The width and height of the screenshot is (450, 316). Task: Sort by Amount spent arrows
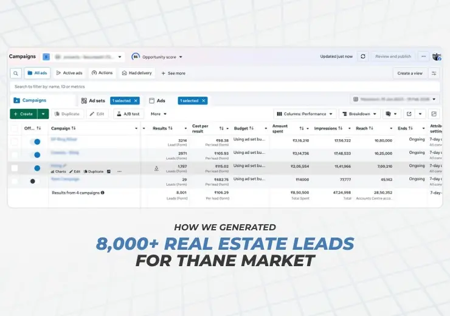coord(302,128)
